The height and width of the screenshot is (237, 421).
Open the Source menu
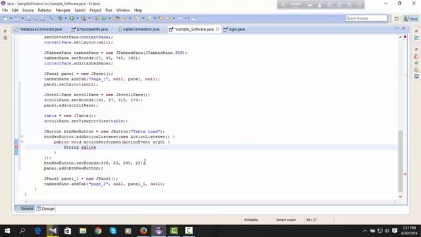[28, 11]
